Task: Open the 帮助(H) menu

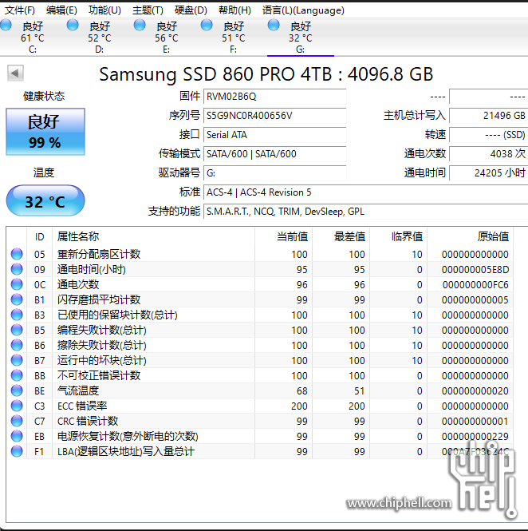Action: point(234,10)
